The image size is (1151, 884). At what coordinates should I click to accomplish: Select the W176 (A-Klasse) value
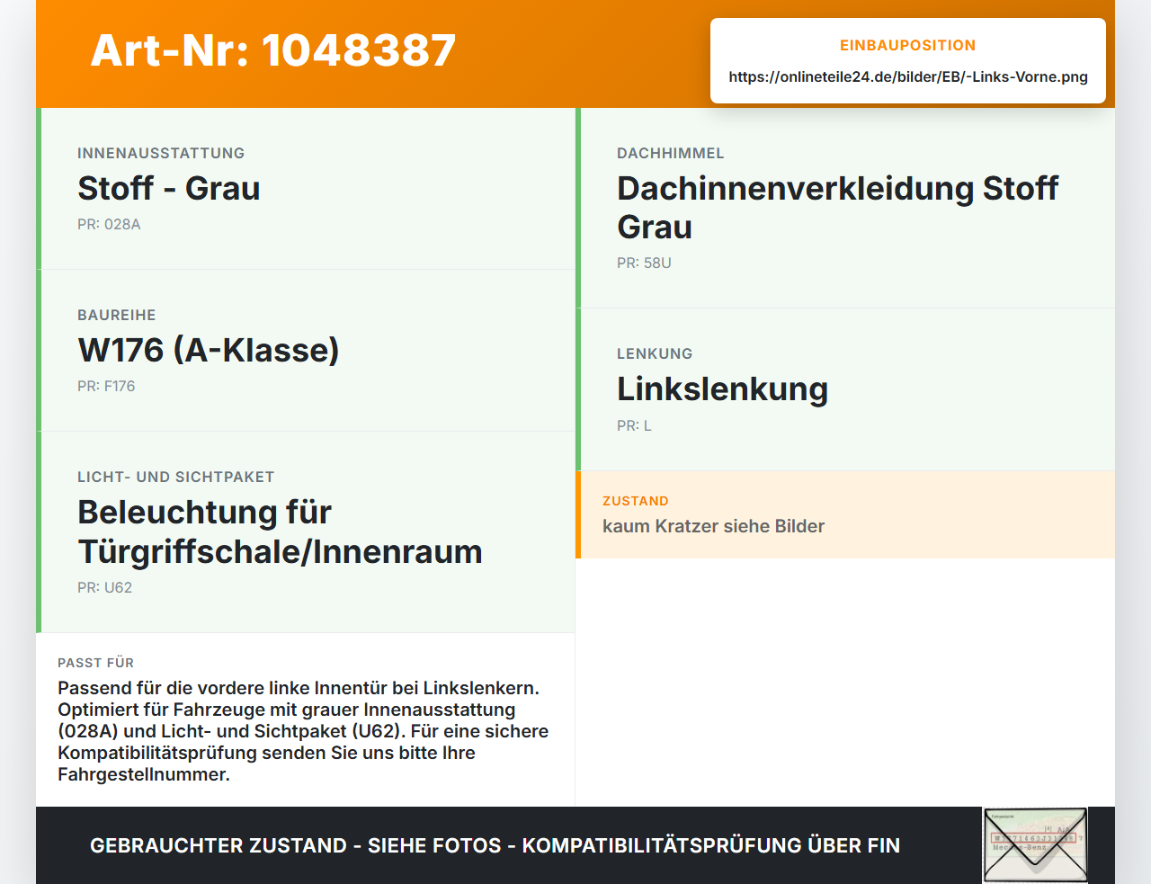pyautogui.click(x=209, y=350)
